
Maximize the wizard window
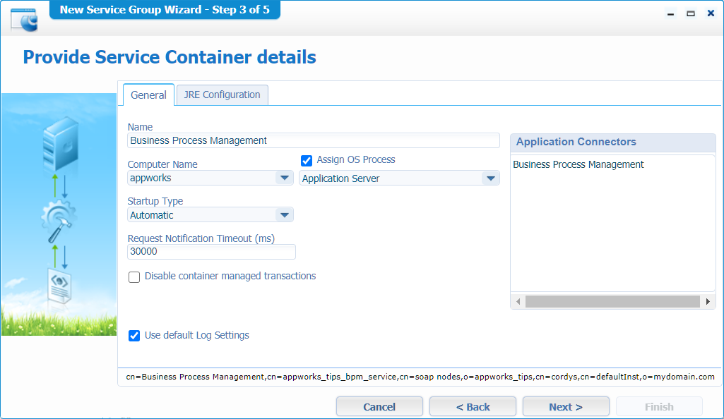click(691, 13)
